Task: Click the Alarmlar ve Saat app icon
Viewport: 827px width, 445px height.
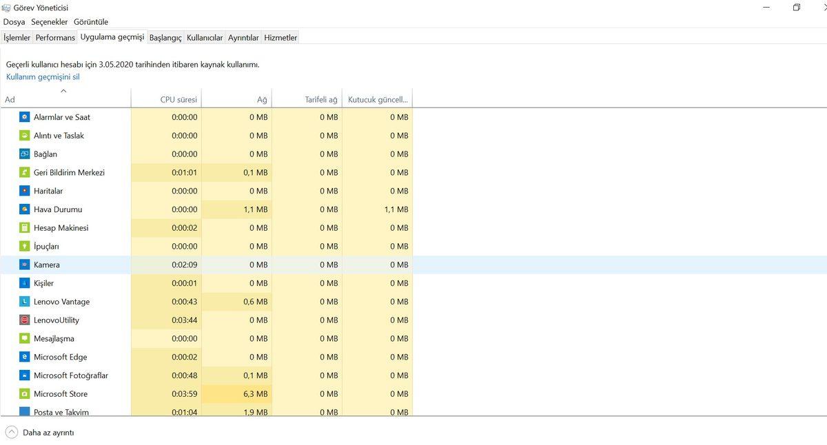Action: click(25, 117)
